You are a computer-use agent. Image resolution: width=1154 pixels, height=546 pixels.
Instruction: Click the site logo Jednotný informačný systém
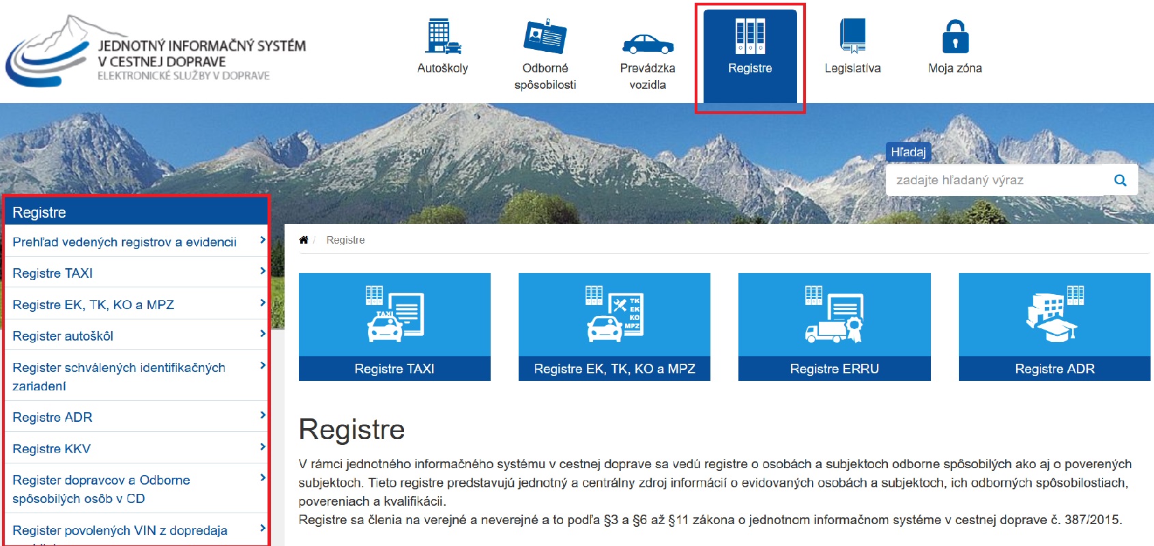pyautogui.click(x=156, y=53)
